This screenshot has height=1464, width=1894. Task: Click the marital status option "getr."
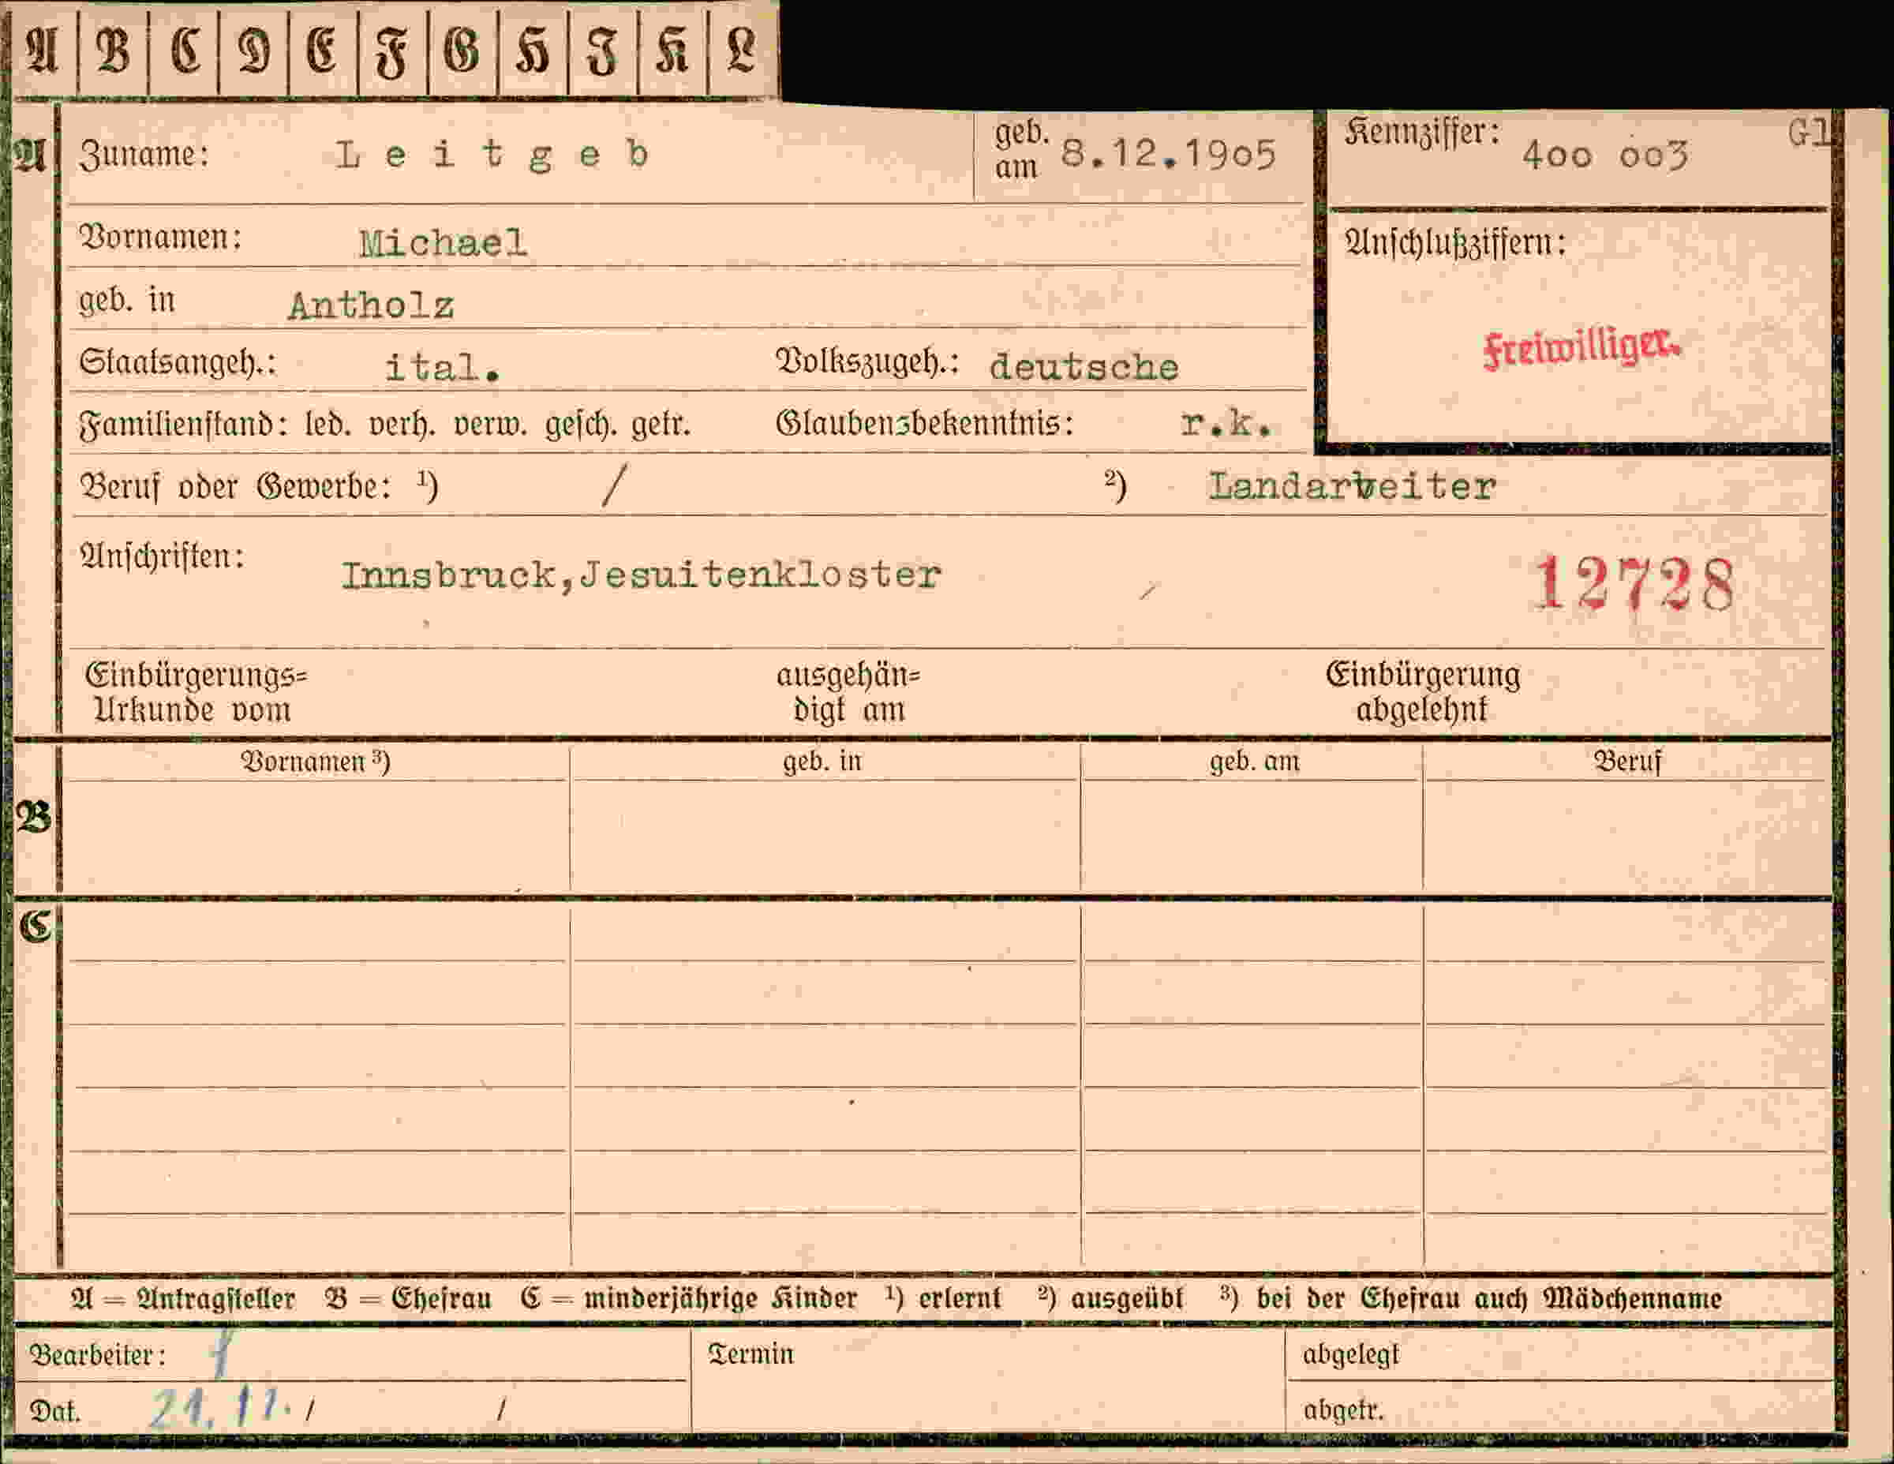(661, 425)
